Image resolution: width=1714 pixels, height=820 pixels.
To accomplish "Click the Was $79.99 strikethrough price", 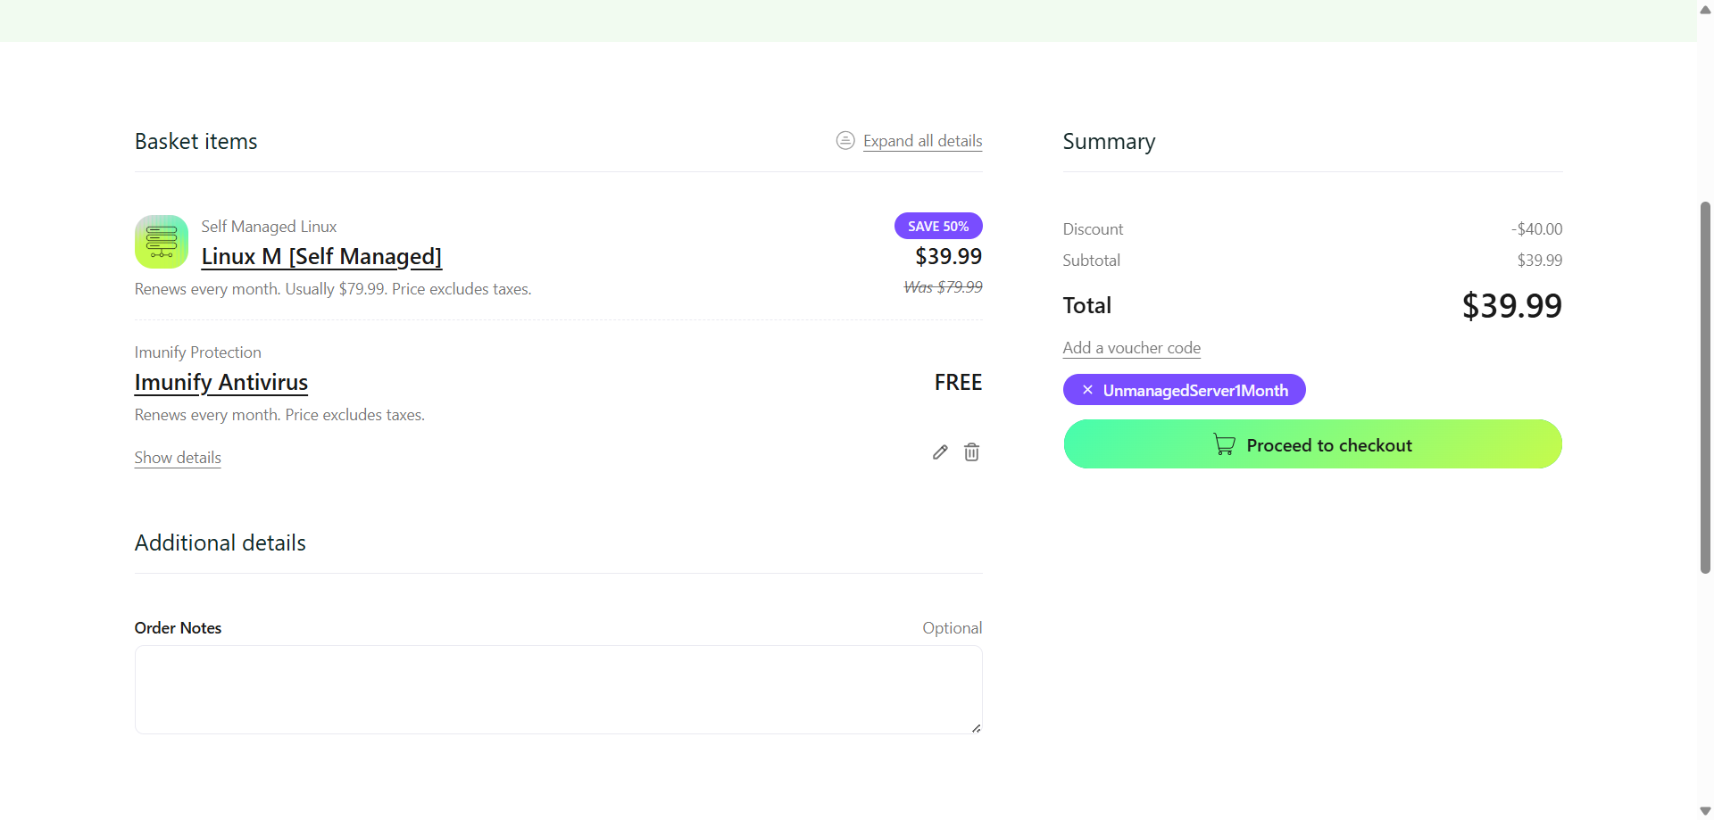I will coord(943,286).
